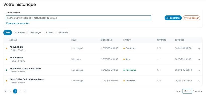Switch to the Téléchargés filter tab

35,33
